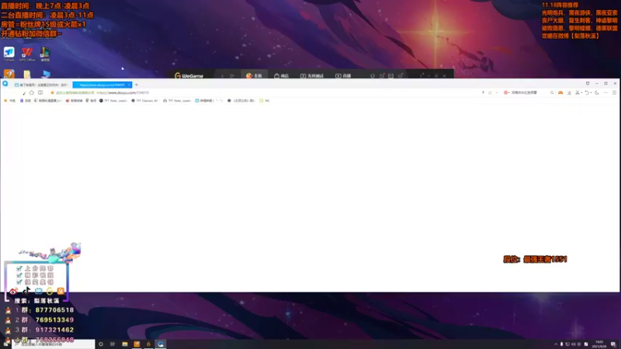This screenshot has width=621, height=349.
Task: Toggle night mode moon icon
Action: coord(597,92)
